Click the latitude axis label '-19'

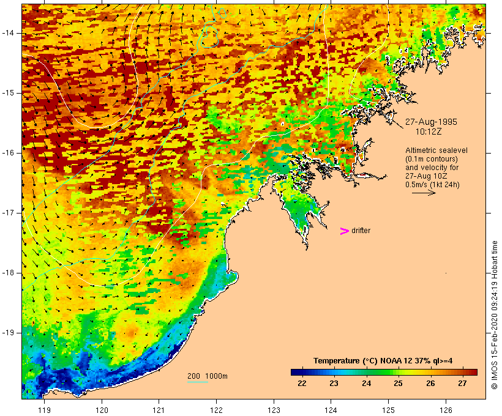8,333
